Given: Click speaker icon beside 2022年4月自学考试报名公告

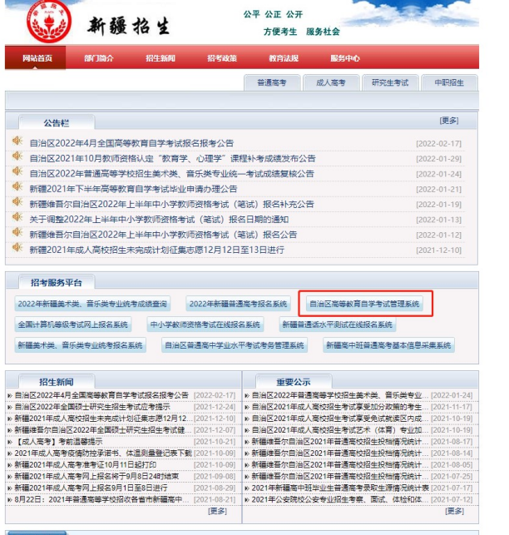Looking at the screenshot, I should (17, 142).
